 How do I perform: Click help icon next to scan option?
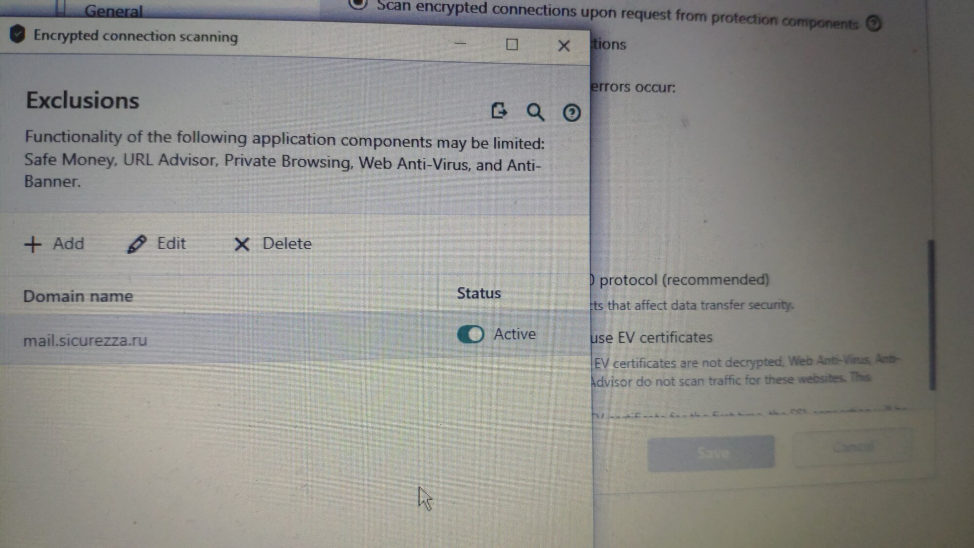click(x=874, y=23)
